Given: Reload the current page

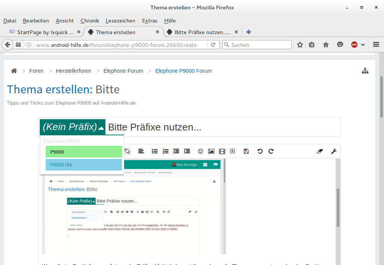Looking at the screenshot, I should (213, 45).
